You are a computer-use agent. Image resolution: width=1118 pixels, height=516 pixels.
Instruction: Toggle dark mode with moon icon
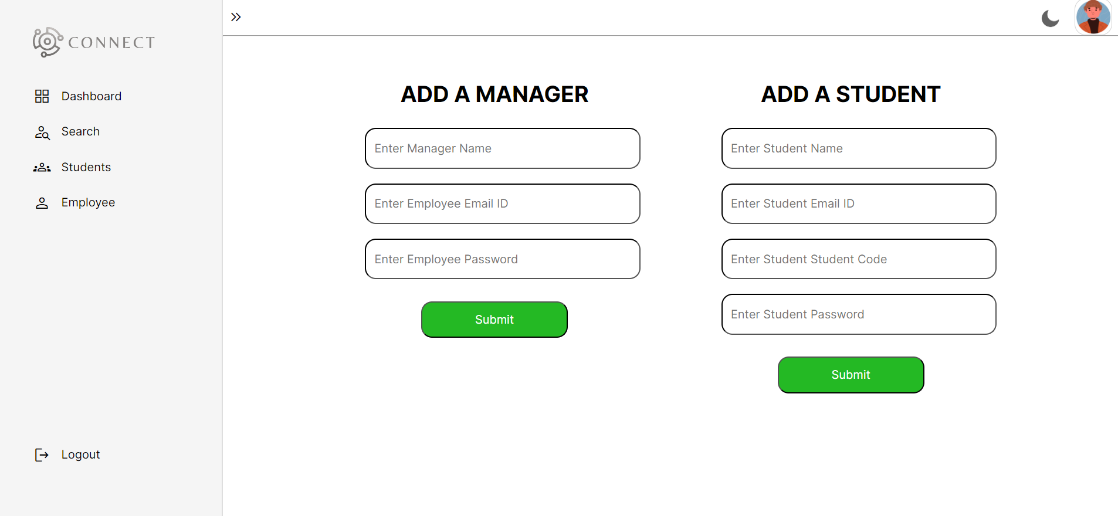point(1050,19)
